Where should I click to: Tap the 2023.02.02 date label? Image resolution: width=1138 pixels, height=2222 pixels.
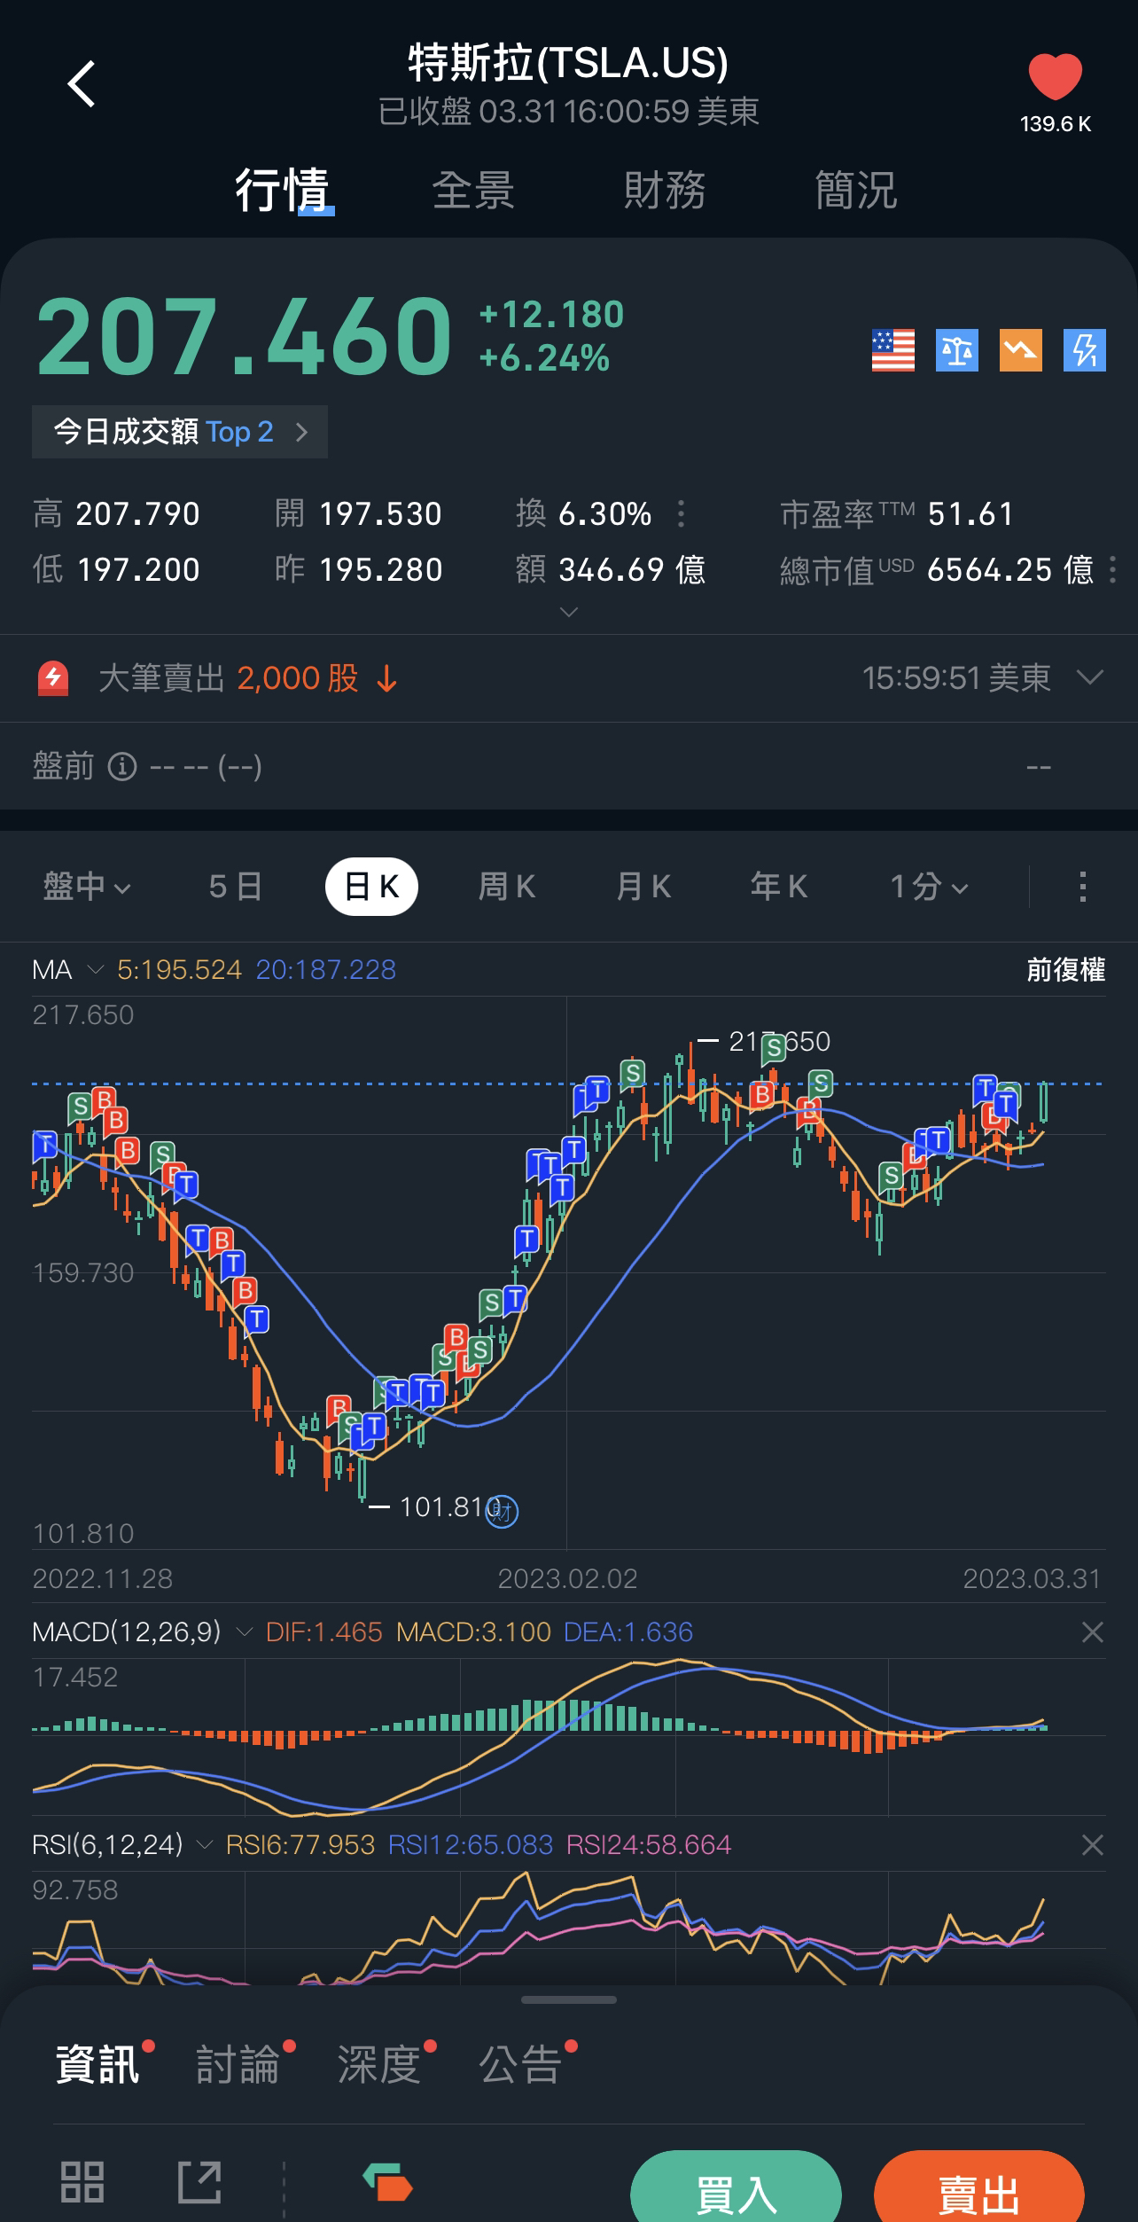point(567,1578)
